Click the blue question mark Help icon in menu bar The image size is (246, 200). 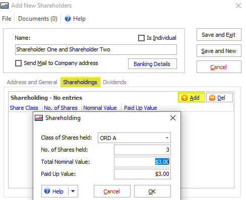(68, 19)
